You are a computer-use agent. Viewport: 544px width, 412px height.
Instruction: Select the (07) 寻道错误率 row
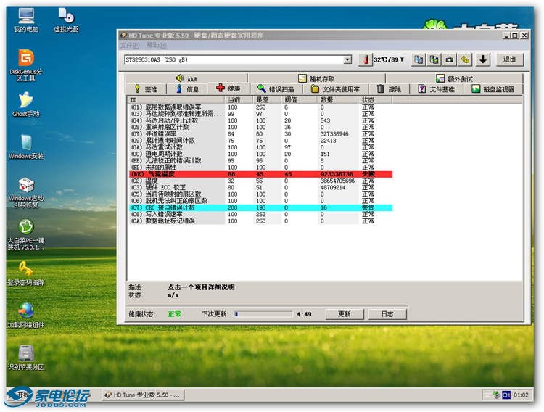pos(260,134)
